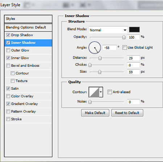Viewport: 163px width, 162px height.
Task: Open the black shadow color swatch
Action: [x=134, y=30]
